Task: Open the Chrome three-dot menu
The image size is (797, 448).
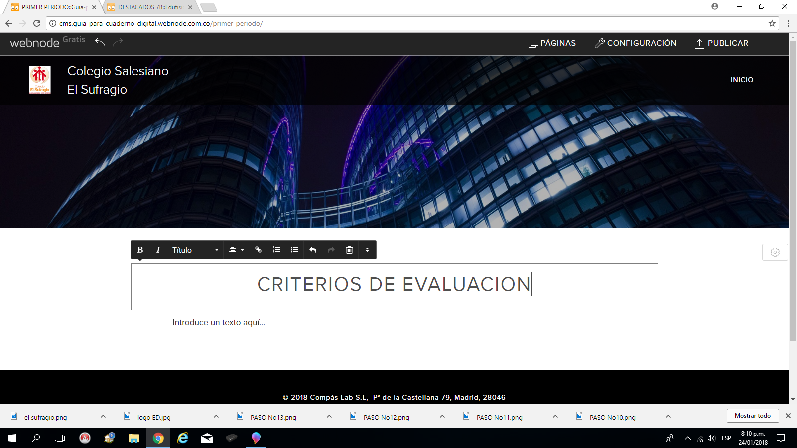Action: [x=788, y=23]
